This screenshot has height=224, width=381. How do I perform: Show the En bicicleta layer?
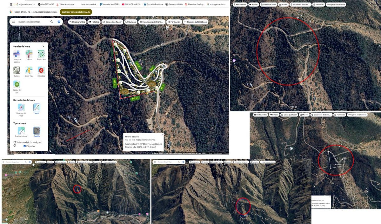point(41,54)
